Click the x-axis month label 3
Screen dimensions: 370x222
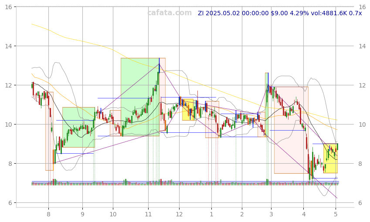coord(272,214)
